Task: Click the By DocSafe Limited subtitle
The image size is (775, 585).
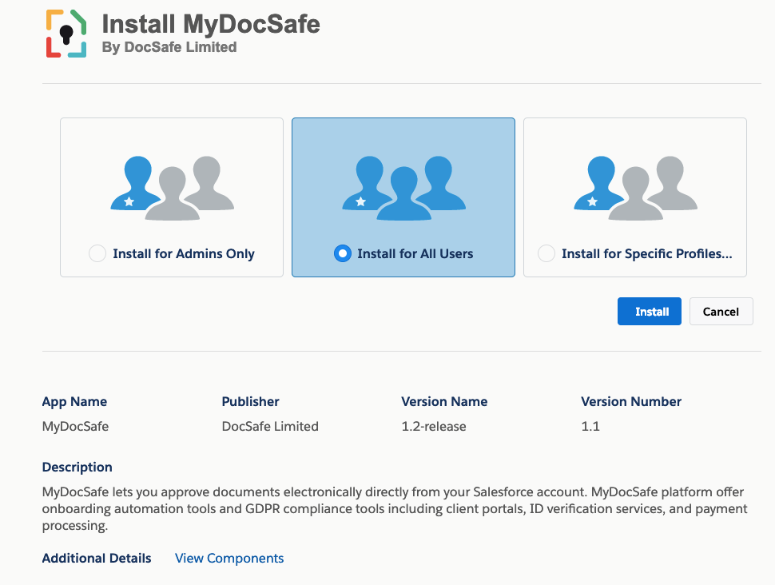Action: click(169, 47)
